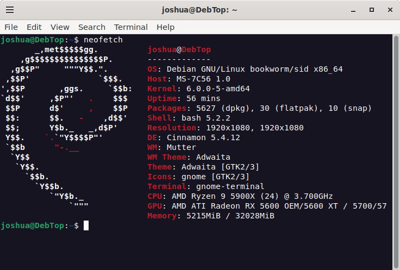This screenshot has height=270, width=400.
Task: Click the Terminal value 'gnome-terminal'
Action: [x=230, y=186]
